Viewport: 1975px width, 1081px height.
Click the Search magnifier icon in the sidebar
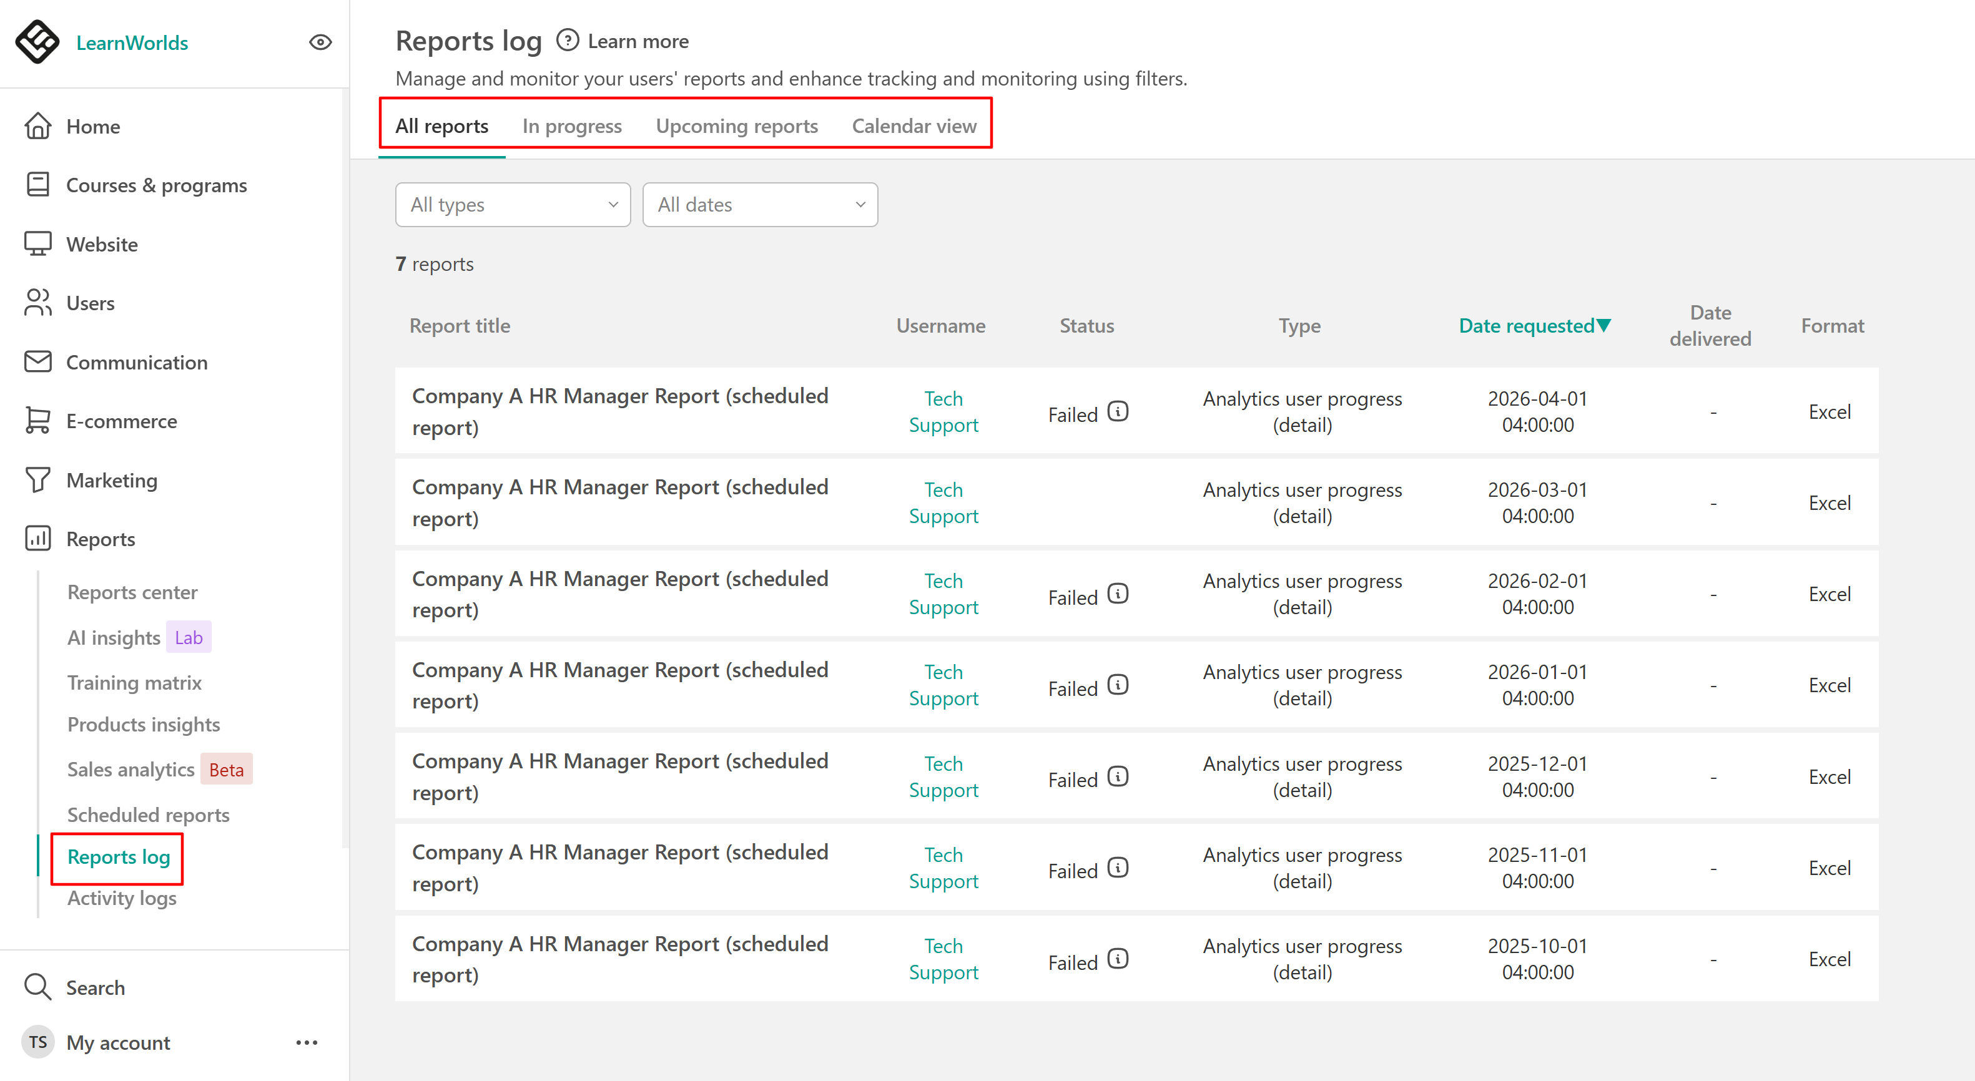(x=37, y=987)
